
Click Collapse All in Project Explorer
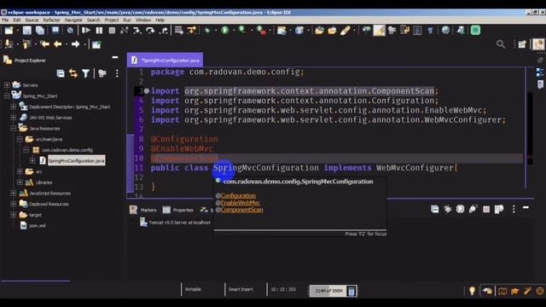point(61,73)
